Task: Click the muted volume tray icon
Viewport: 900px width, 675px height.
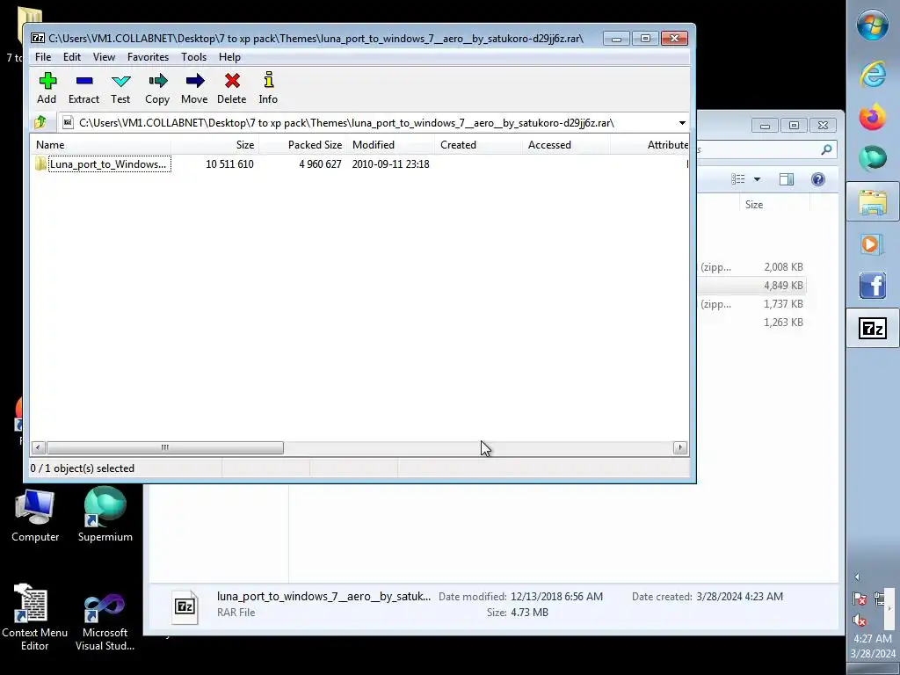Action: point(860,620)
